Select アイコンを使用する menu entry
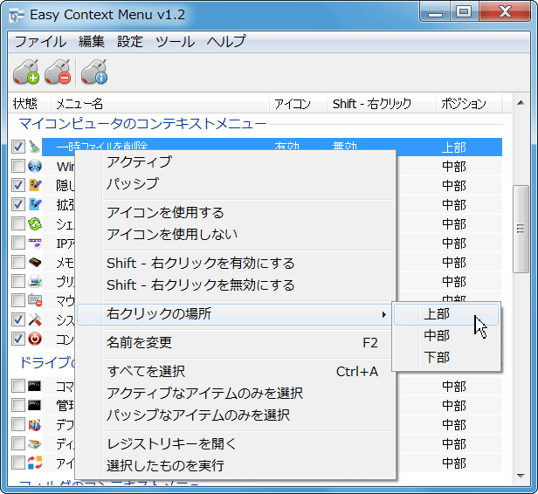Screen dimensions: 538x494 (236, 213)
